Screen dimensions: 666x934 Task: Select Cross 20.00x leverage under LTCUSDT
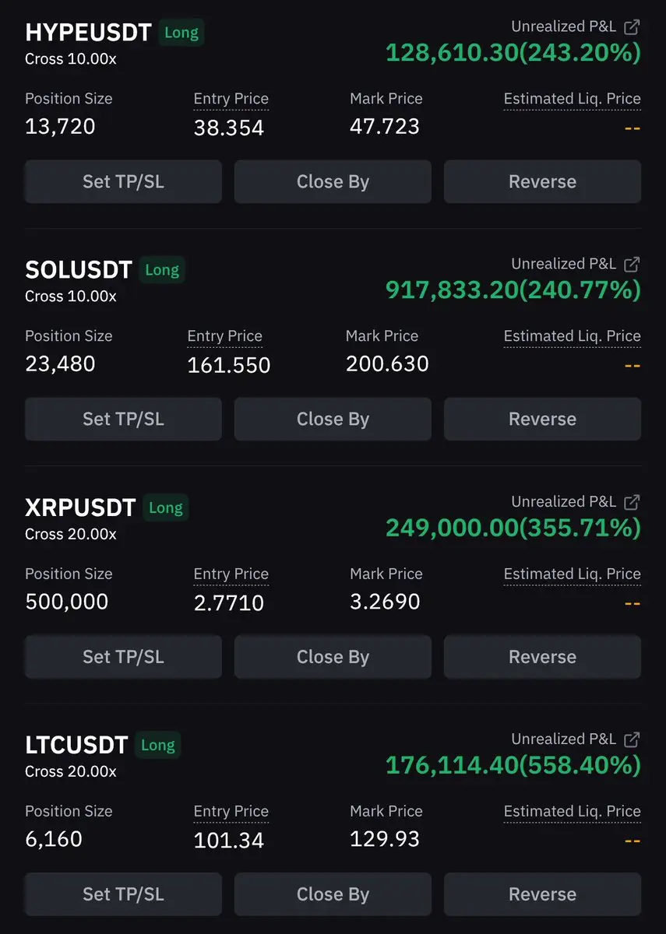[71, 771]
